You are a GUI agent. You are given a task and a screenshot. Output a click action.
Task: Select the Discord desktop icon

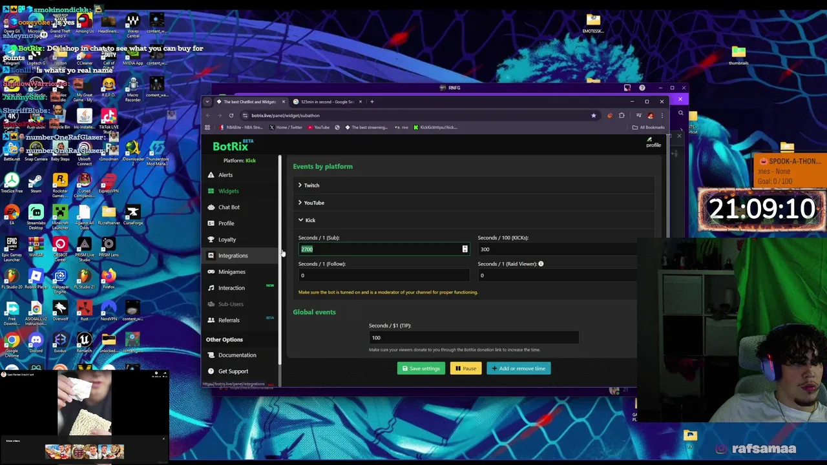(36, 344)
